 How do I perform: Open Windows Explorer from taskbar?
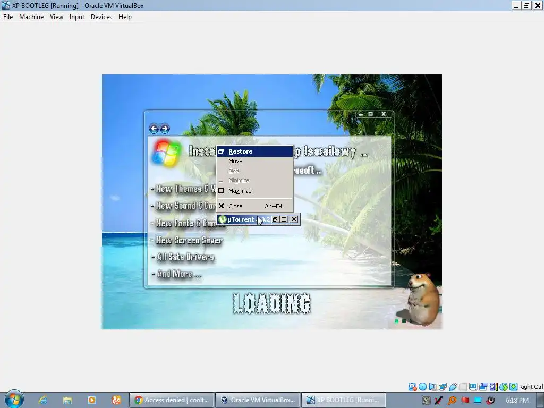click(x=67, y=400)
